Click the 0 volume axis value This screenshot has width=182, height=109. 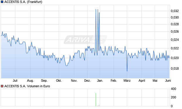pyautogui.click(x=172, y=106)
